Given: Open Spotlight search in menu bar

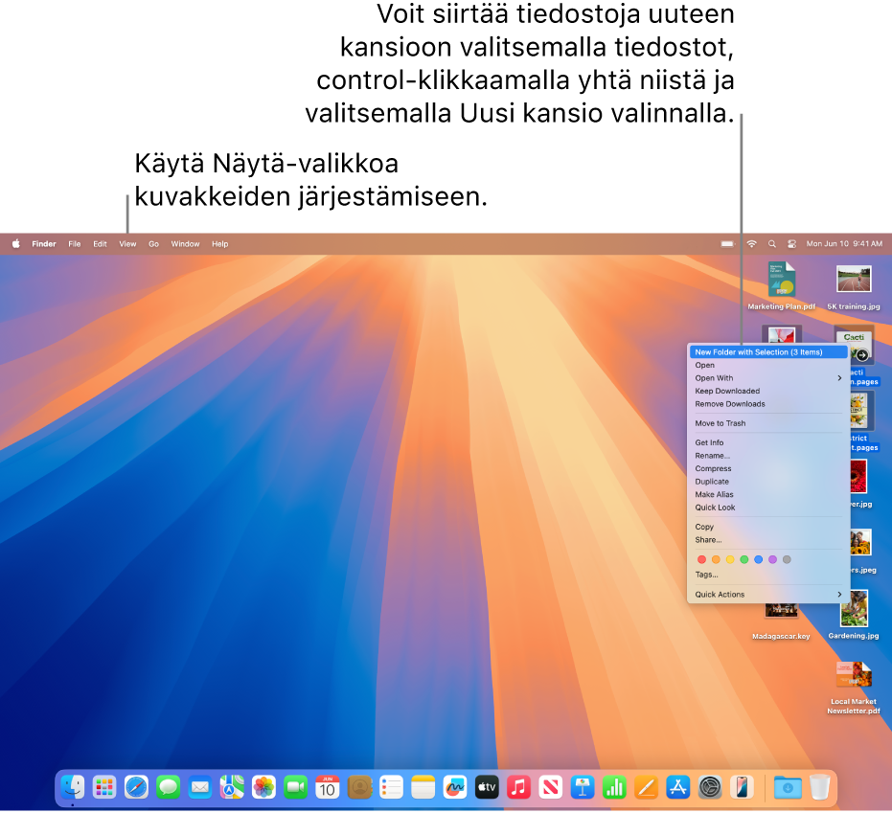Looking at the screenshot, I should 772,244.
